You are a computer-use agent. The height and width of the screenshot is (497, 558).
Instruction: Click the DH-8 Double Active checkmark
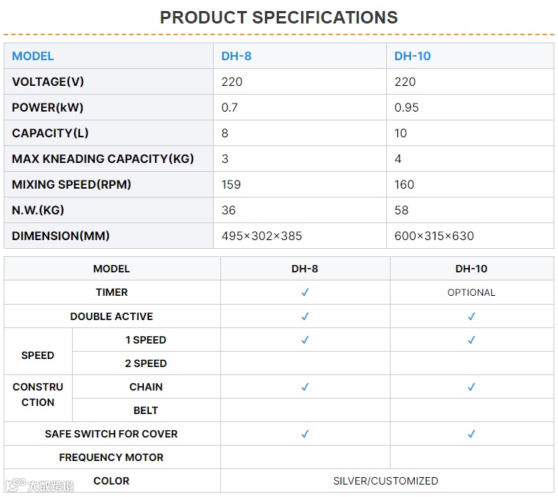pyautogui.click(x=305, y=316)
